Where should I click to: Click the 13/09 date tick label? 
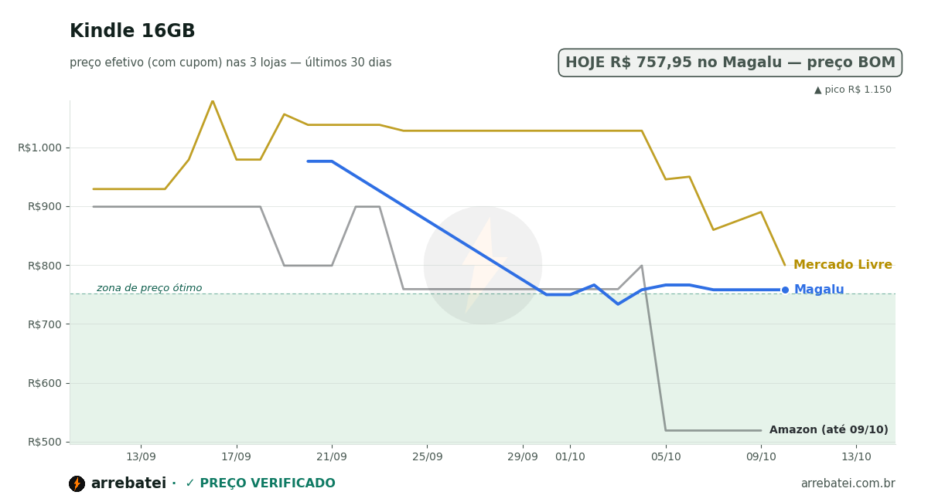(x=141, y=456)
